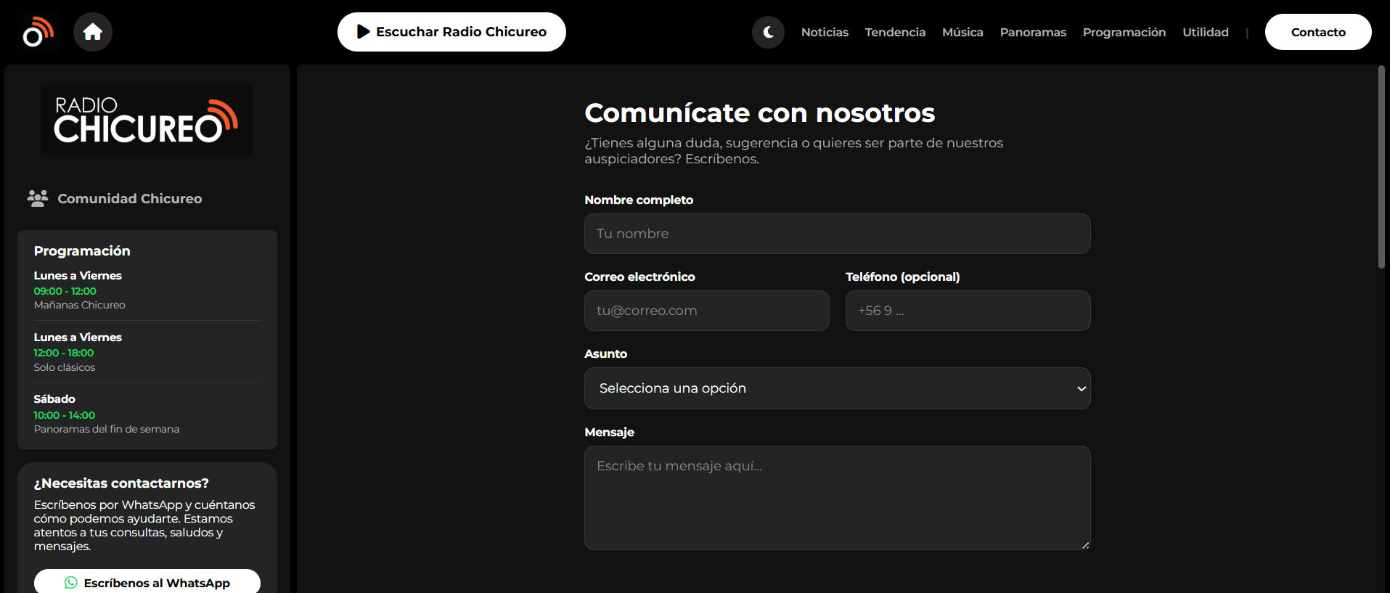Focus the Mensaje text area
Viewport: 1390px width, 593px height.
point(837,498)
